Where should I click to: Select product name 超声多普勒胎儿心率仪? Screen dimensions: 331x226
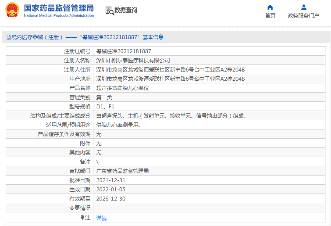click(122, 88)
